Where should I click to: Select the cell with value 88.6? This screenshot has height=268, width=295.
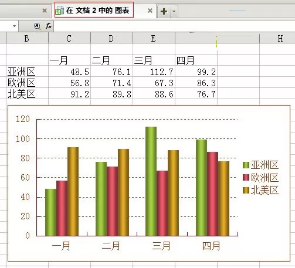[154, 93]
